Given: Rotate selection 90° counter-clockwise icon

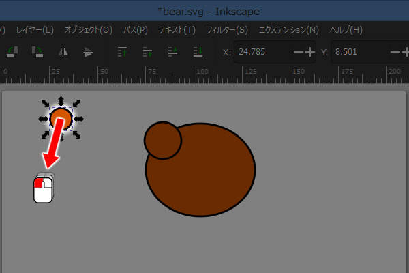Looking at the screenshot, I should (12, 52).
